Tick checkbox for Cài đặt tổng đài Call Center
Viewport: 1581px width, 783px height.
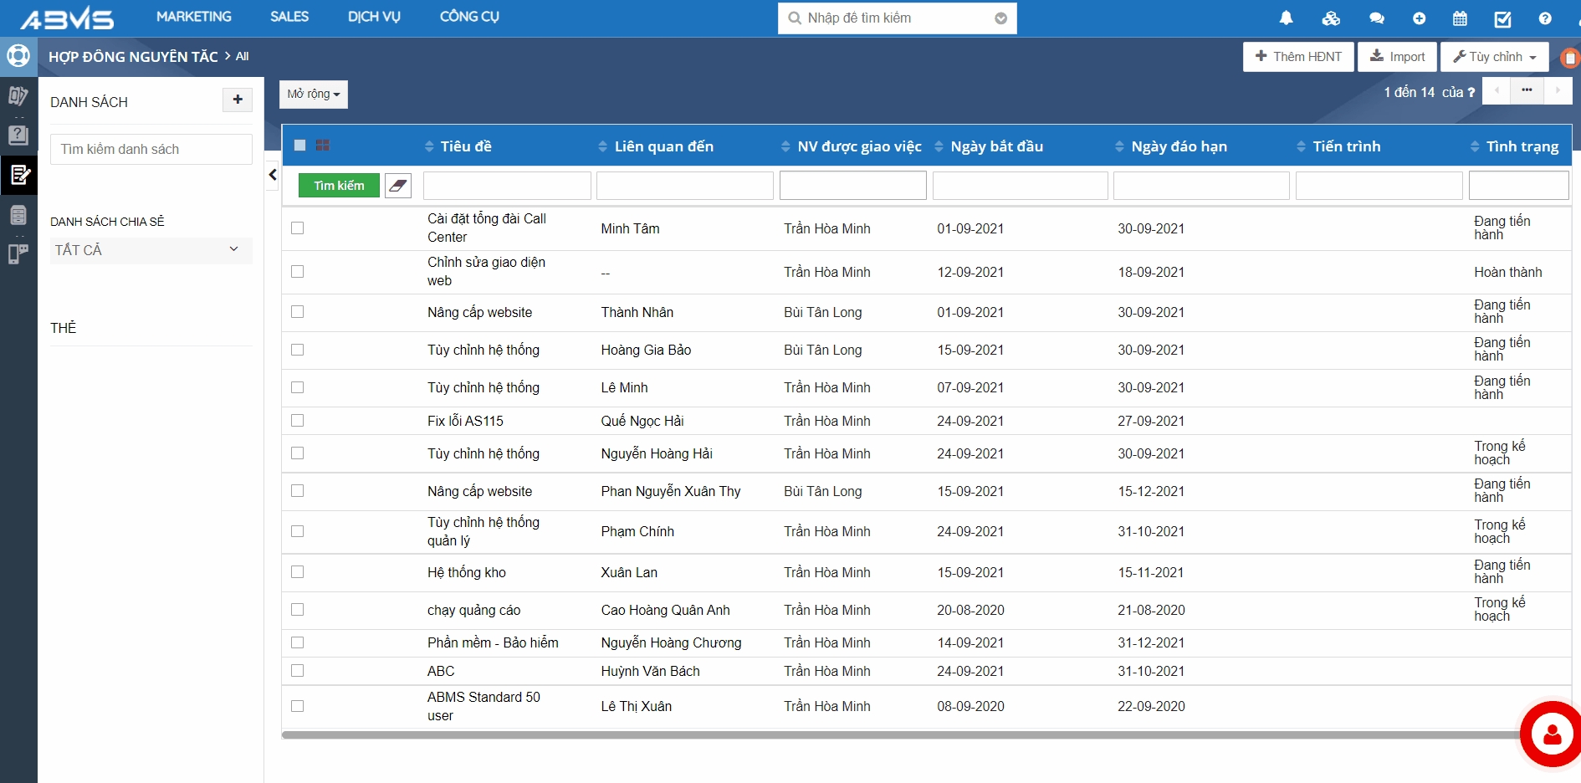click(x=297, y=228)
